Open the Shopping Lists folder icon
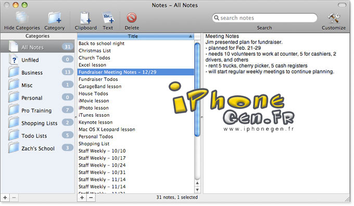 [x=14, y=122]
